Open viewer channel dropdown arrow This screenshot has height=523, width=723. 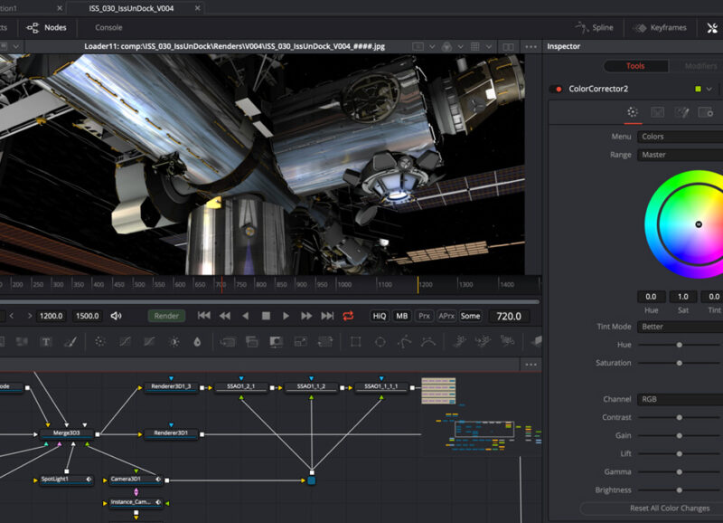pyautogui.click(x=461, y=47)
